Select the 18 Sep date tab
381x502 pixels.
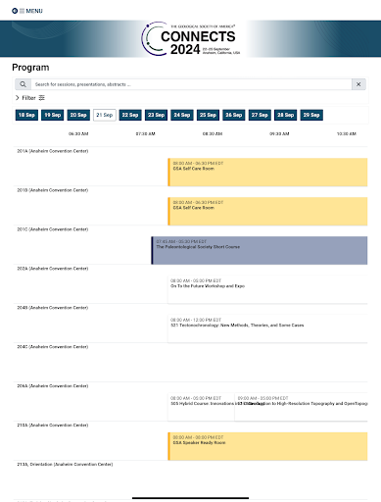click(x=26, y=115)
